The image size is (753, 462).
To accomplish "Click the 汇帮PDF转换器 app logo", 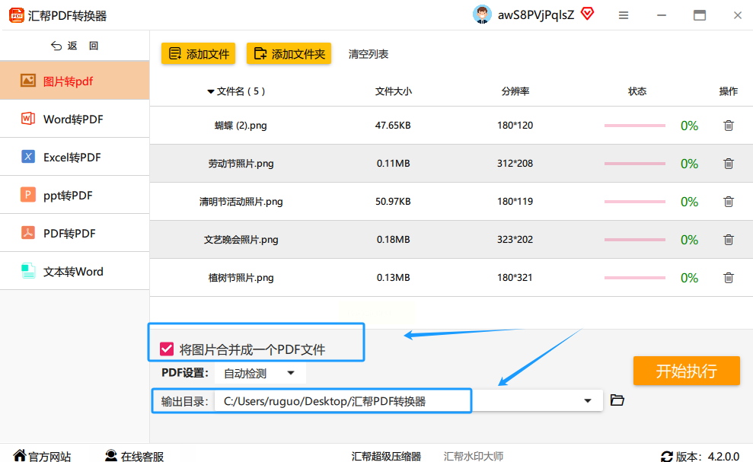I will coord(17,15).
